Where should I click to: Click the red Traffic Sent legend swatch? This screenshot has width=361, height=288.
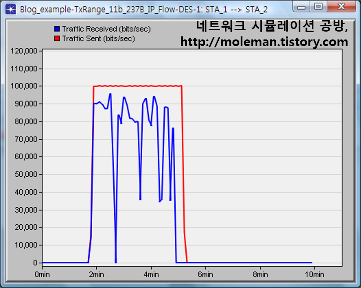click(57, 39)
